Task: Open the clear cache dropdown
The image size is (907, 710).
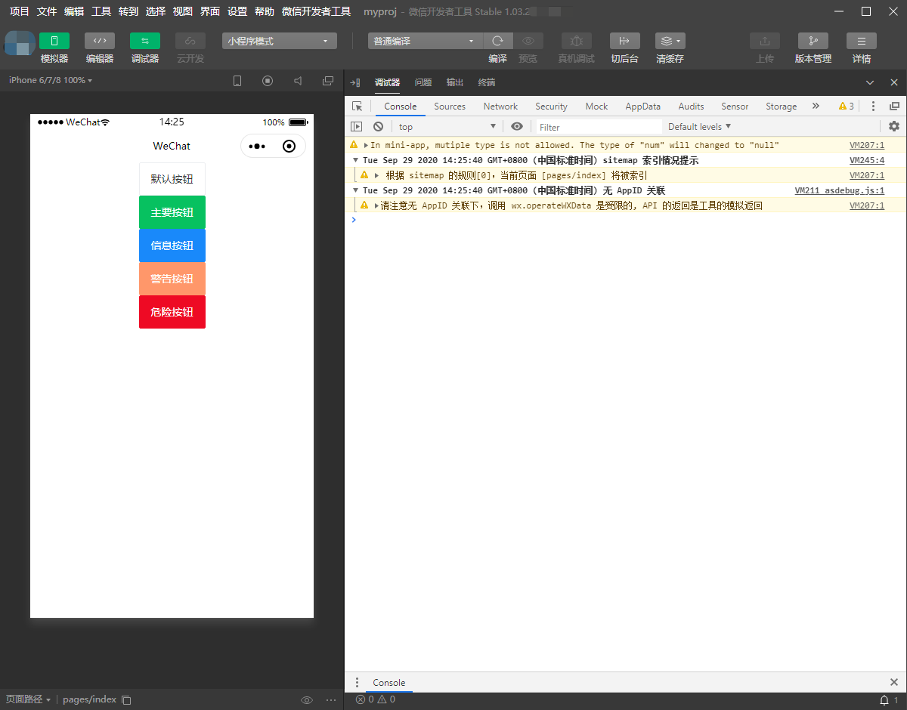Action: (x=670, y=41)
